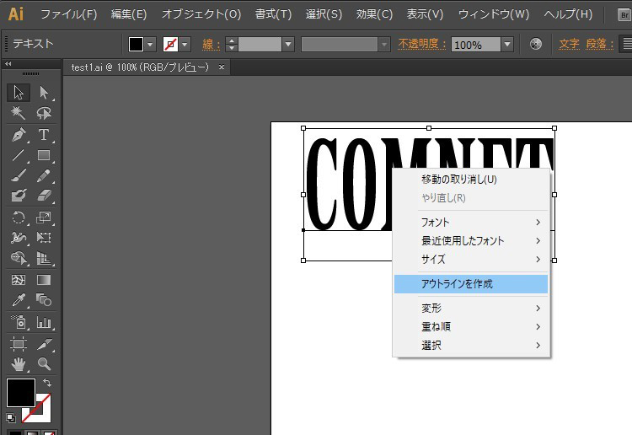Image resolution: width=632 pixels, height=435 pixels.
Task: Click the 線 stroke panel link
Action: coord(212,44)
